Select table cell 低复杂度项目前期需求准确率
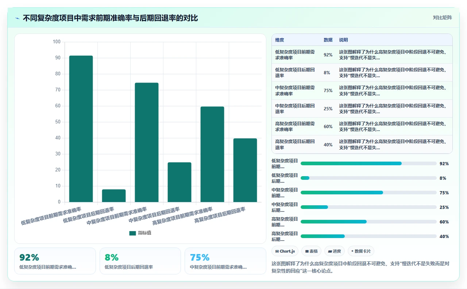The image size is (467, 289). tap(296, 55)
